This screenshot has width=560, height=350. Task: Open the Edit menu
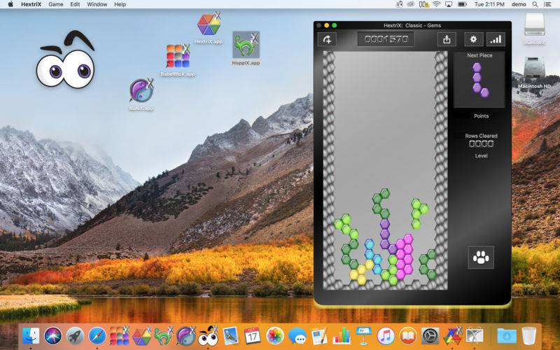coord(75,4)
